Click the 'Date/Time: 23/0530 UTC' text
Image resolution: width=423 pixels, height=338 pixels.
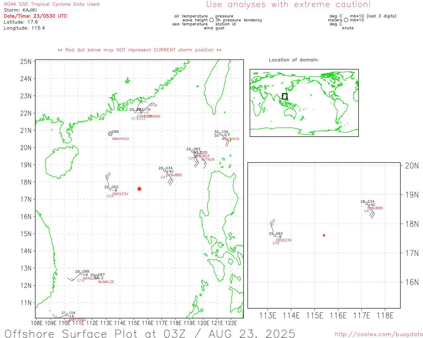point(35,16)
